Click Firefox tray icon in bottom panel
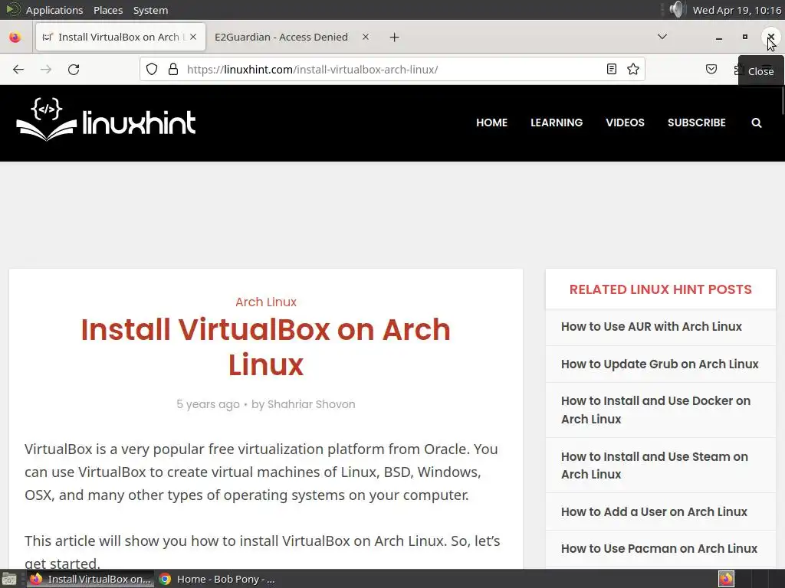 click(726, 579)
